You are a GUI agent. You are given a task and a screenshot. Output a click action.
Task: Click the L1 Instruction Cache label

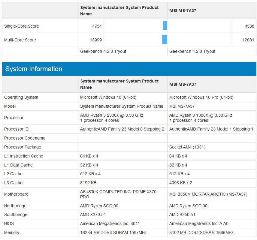pos(24,156)
